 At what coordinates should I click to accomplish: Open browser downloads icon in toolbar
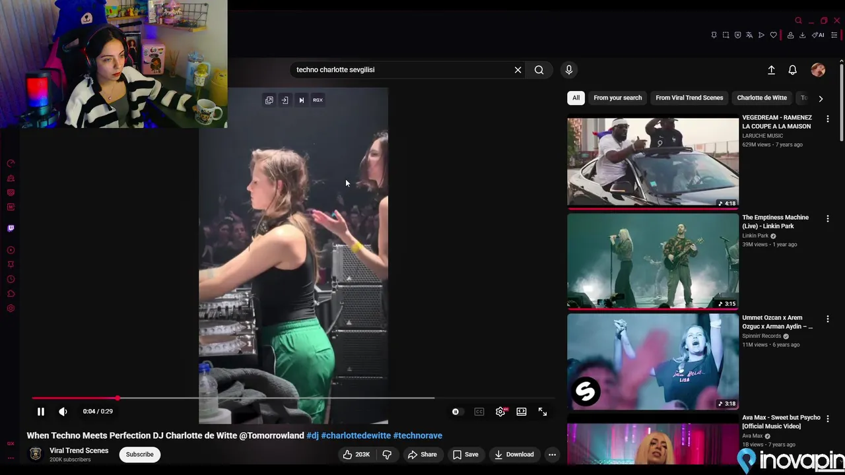tap(803, 35)
